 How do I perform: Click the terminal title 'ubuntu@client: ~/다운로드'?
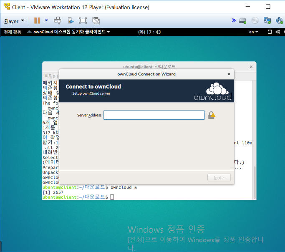(x=149, y=67)
